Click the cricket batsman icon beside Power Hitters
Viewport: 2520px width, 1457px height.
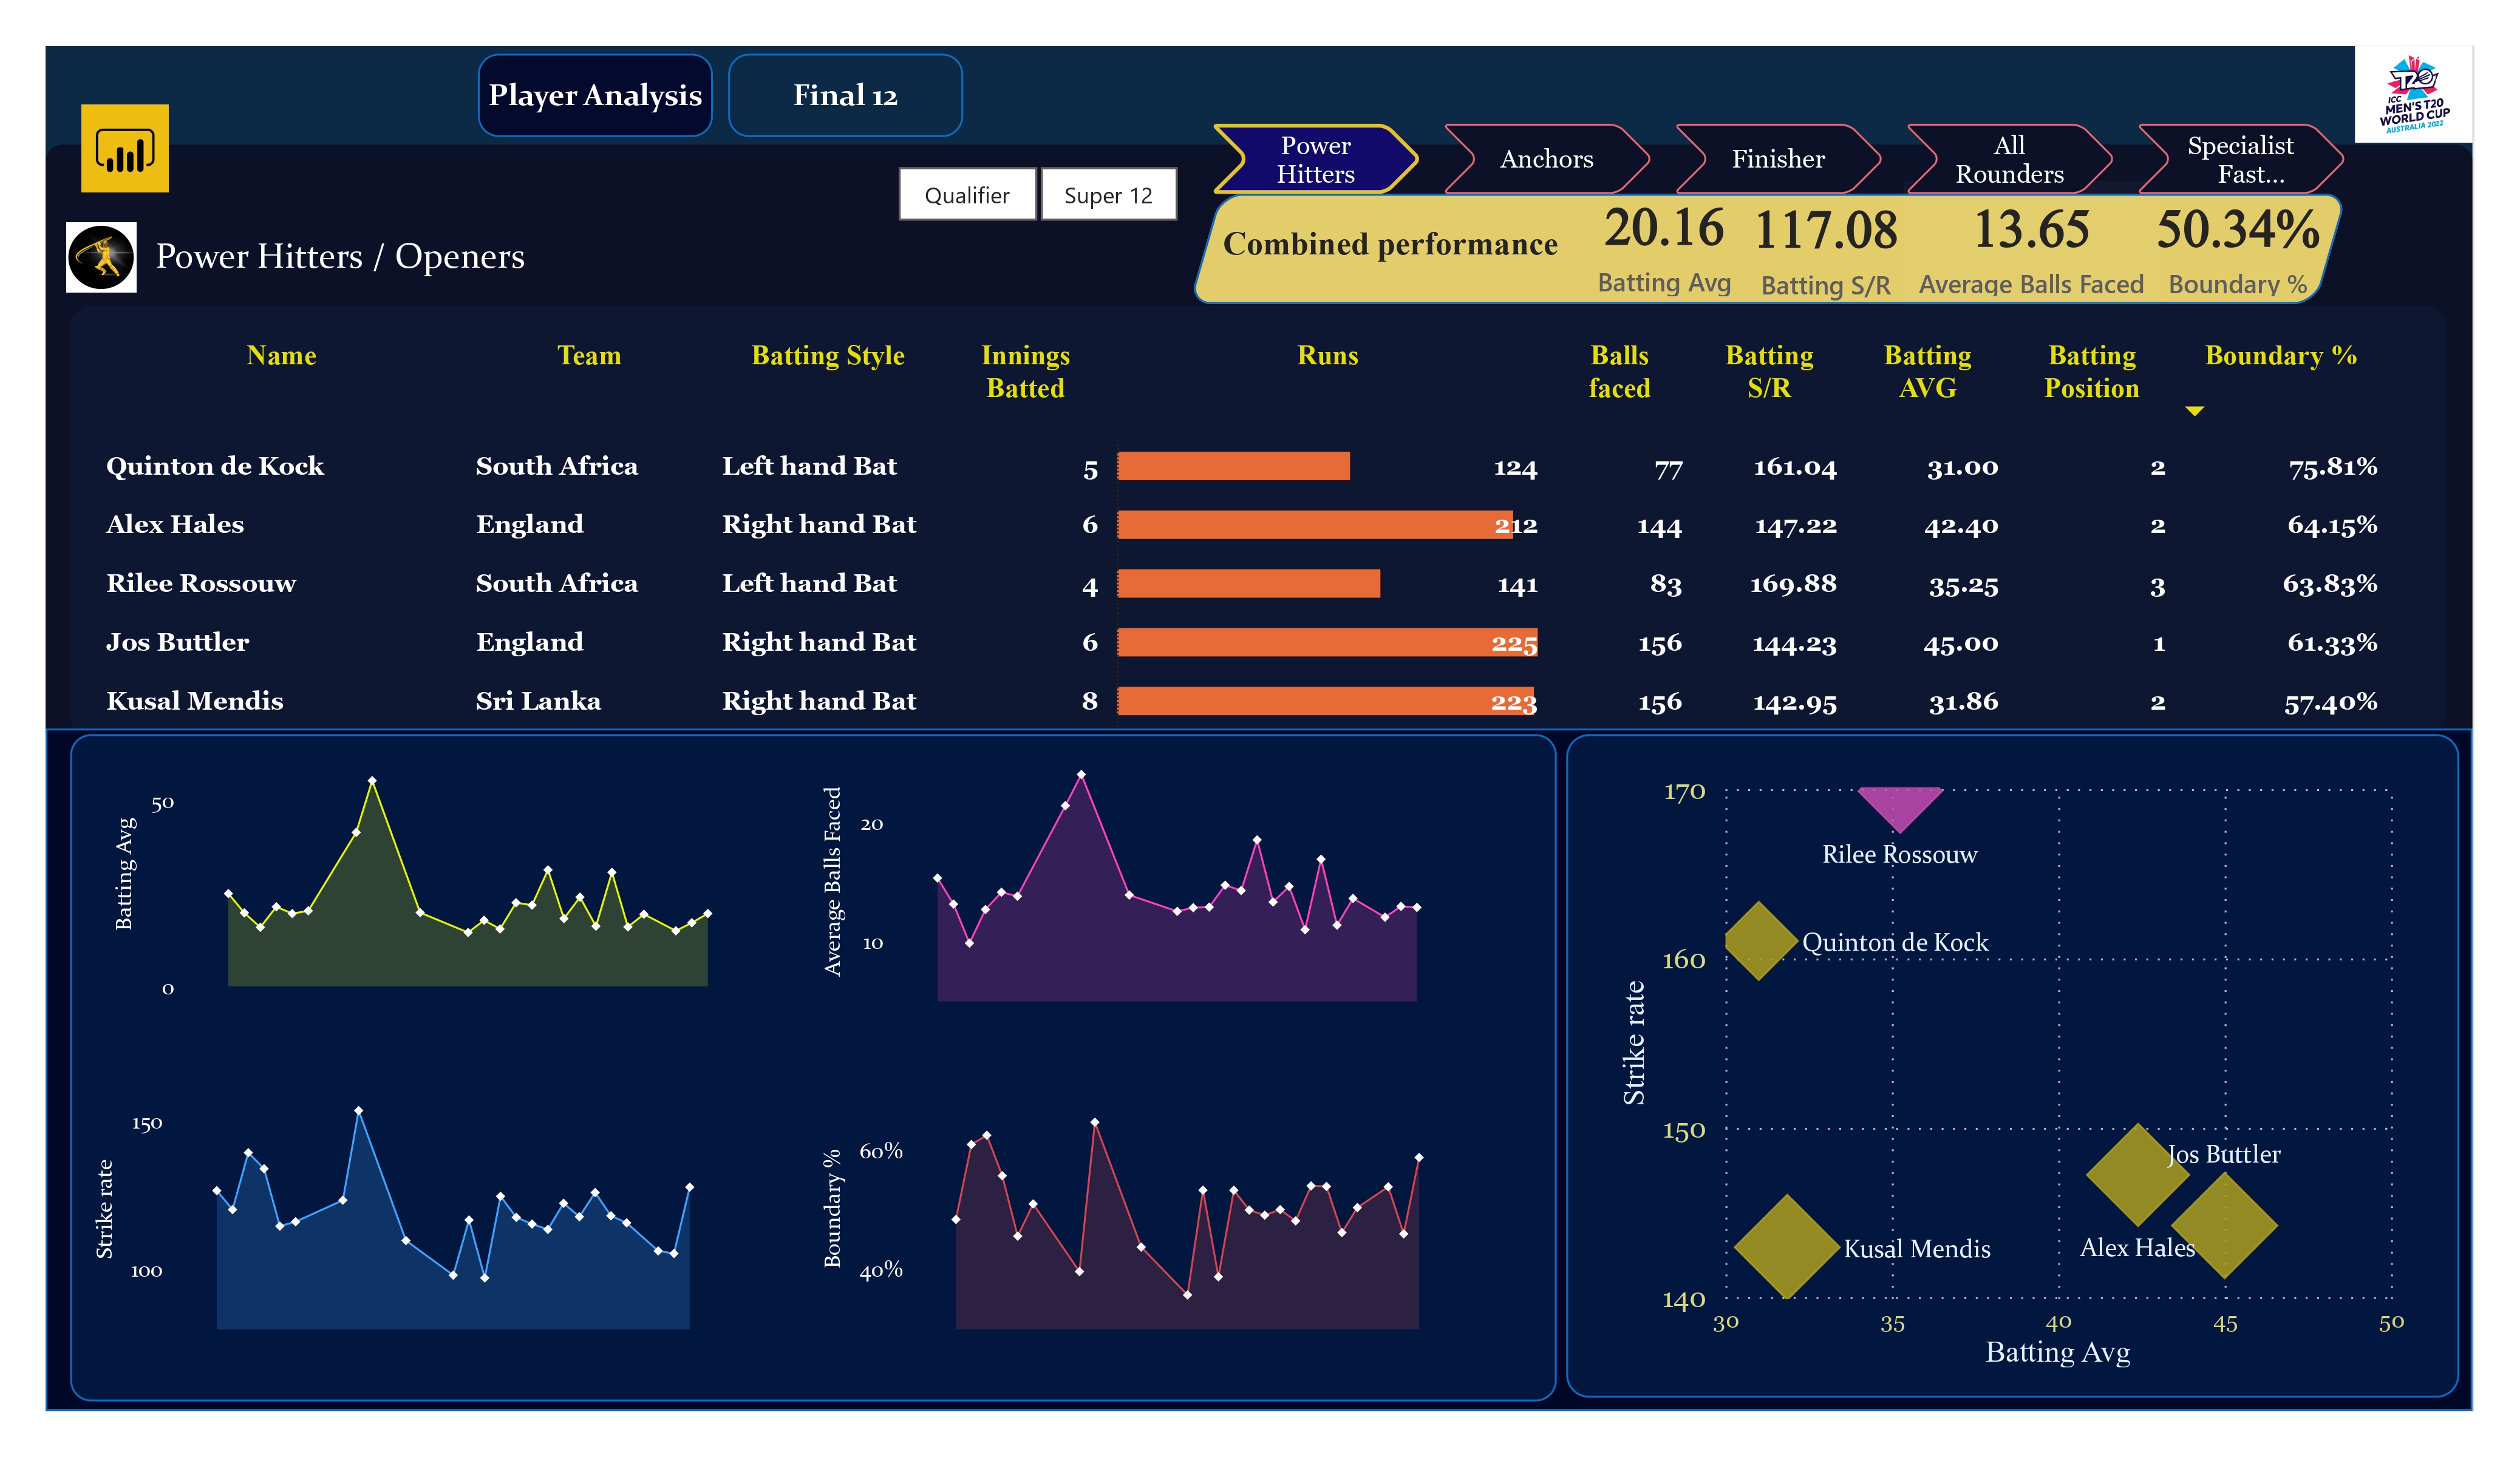[101, 257]
